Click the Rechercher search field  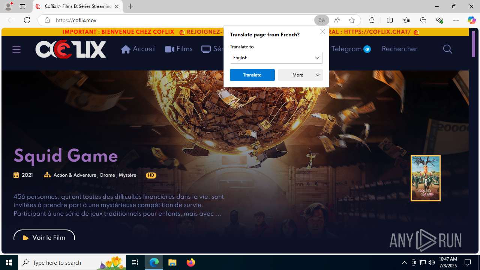click(399, 49)
